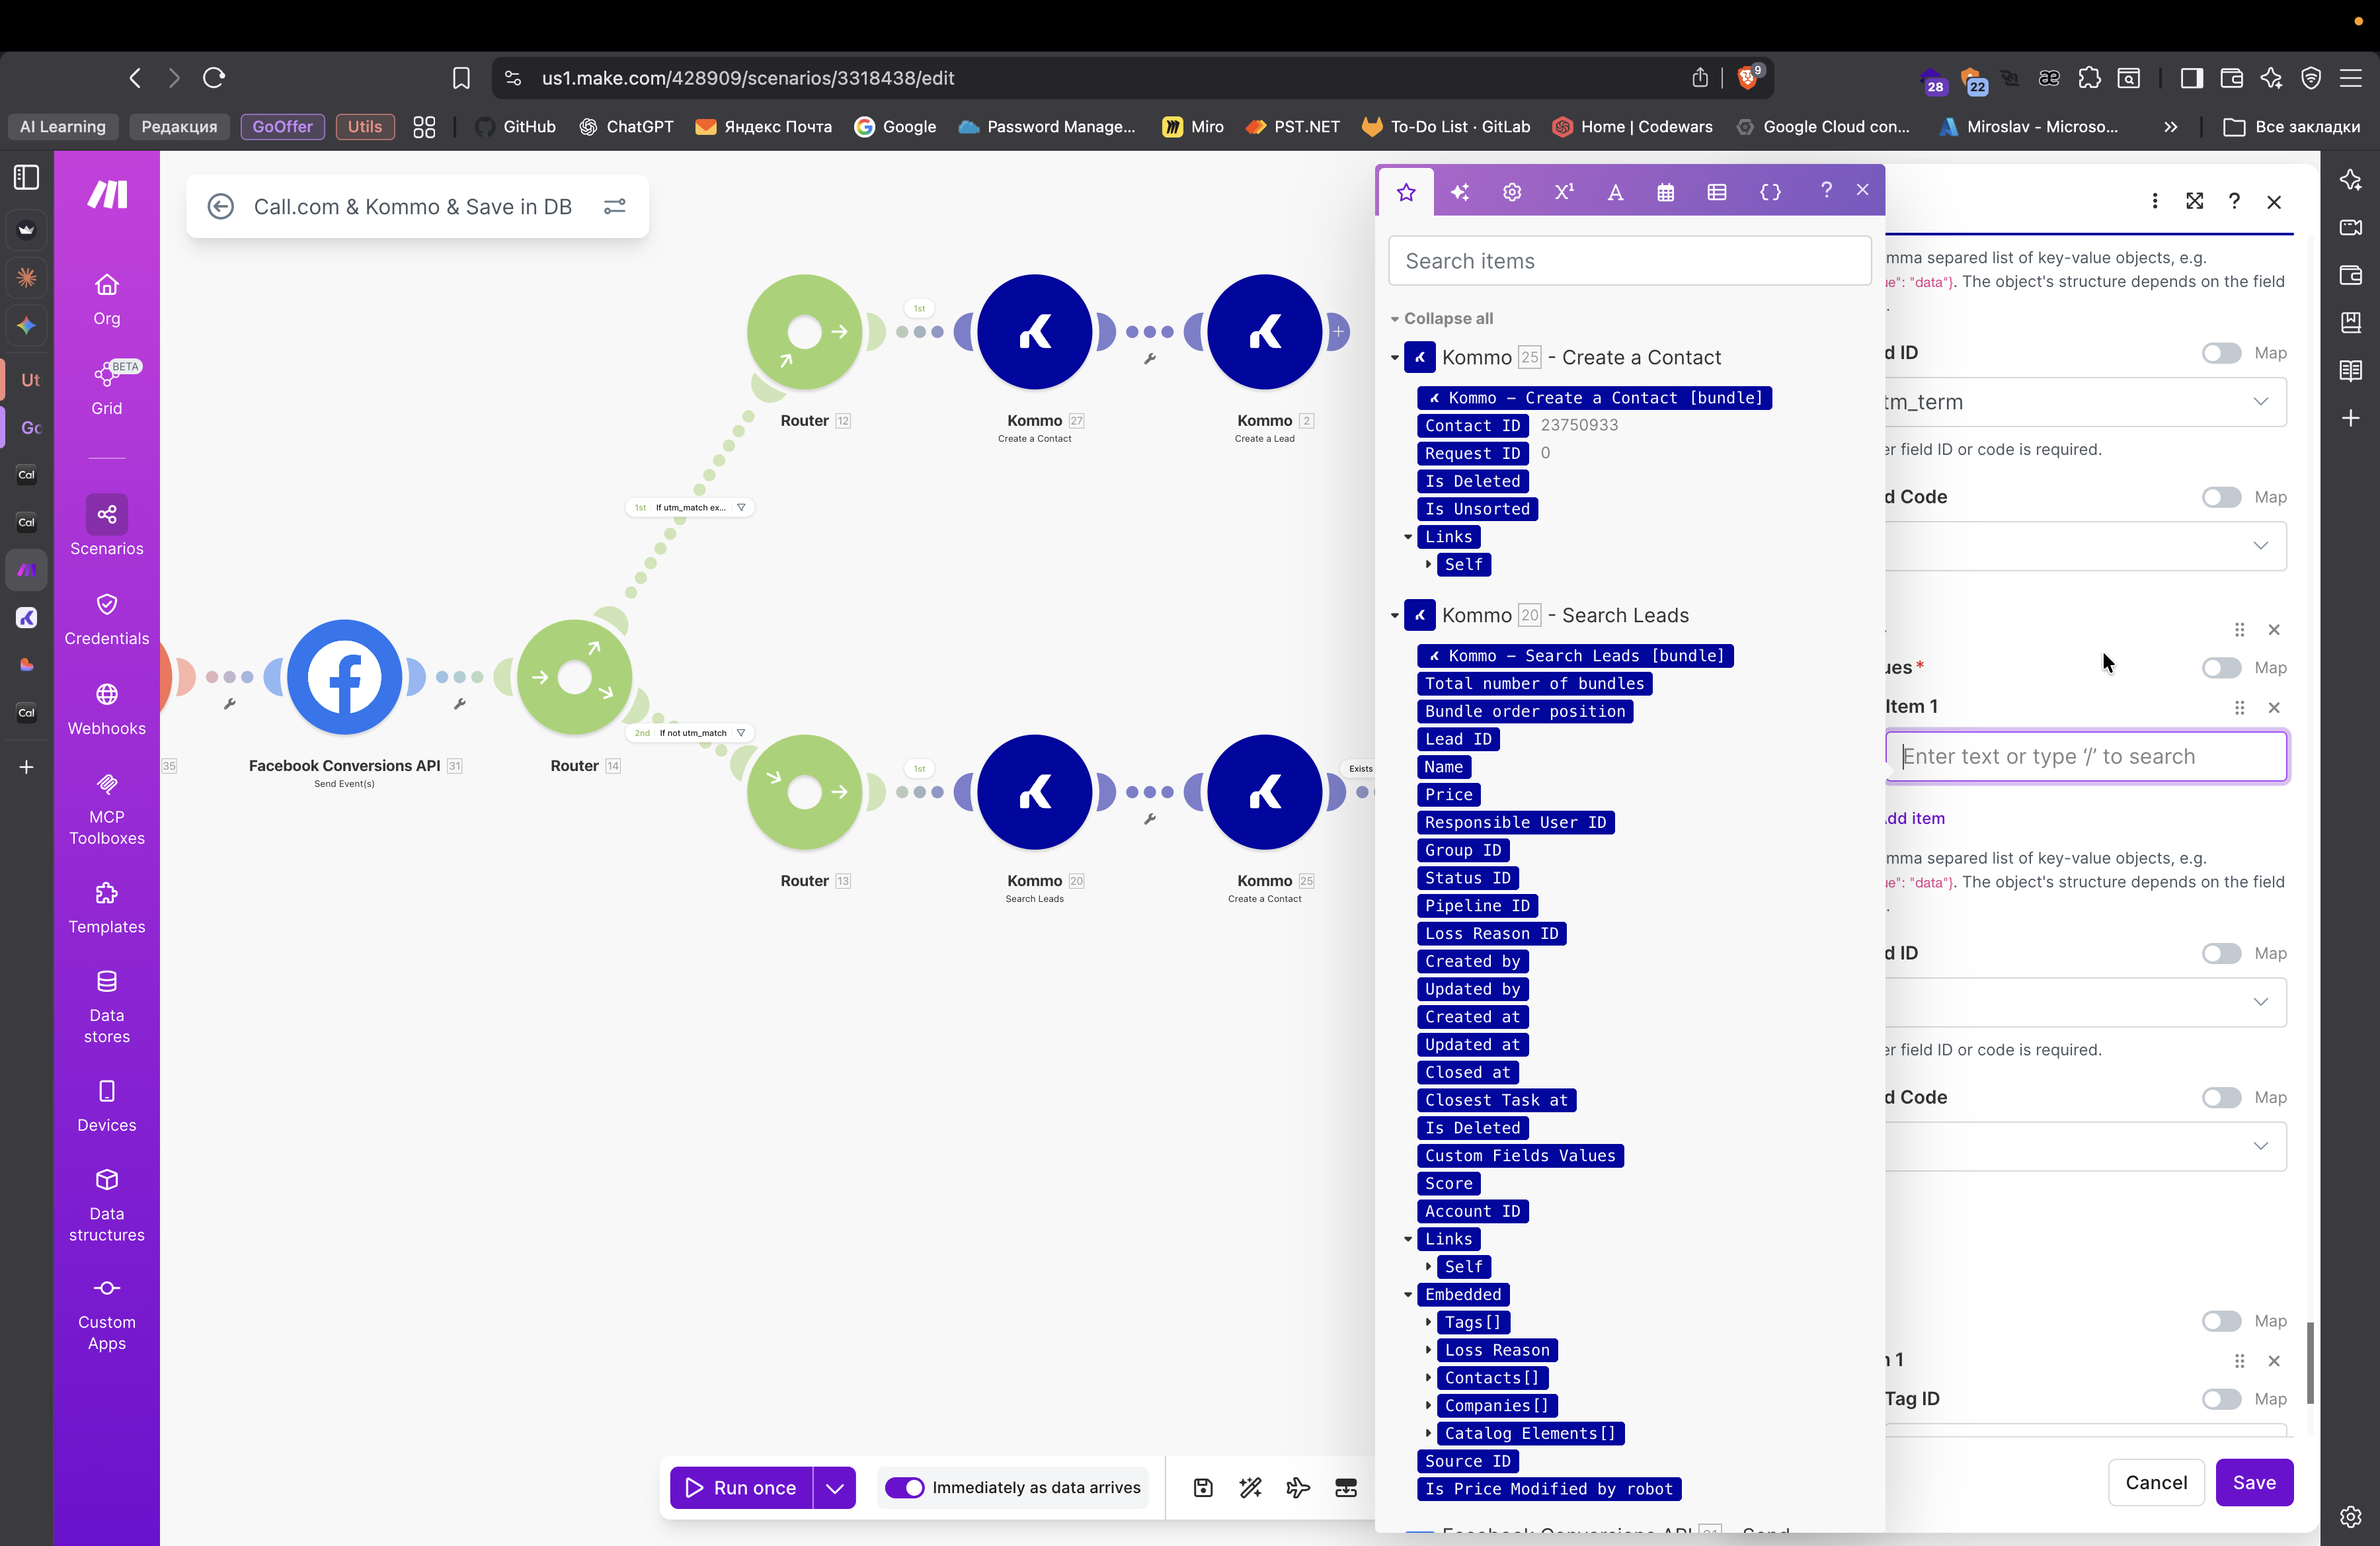Image resolution: width=2380 pixels, height=1546 pixels.
Task: Enable Map toggle for Tag ID
Action: pos(2221,1399)
